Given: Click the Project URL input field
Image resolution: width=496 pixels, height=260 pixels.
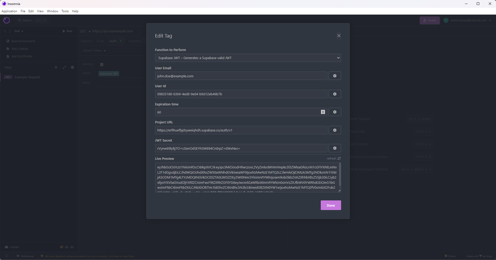Looking at the screenshot, I should 241,130.
